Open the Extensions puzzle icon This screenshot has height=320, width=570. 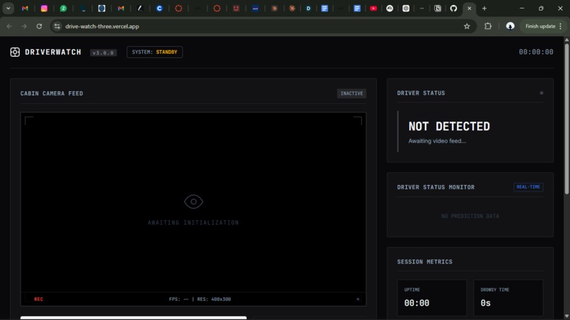pyautogui.click(x=488, y=26)
